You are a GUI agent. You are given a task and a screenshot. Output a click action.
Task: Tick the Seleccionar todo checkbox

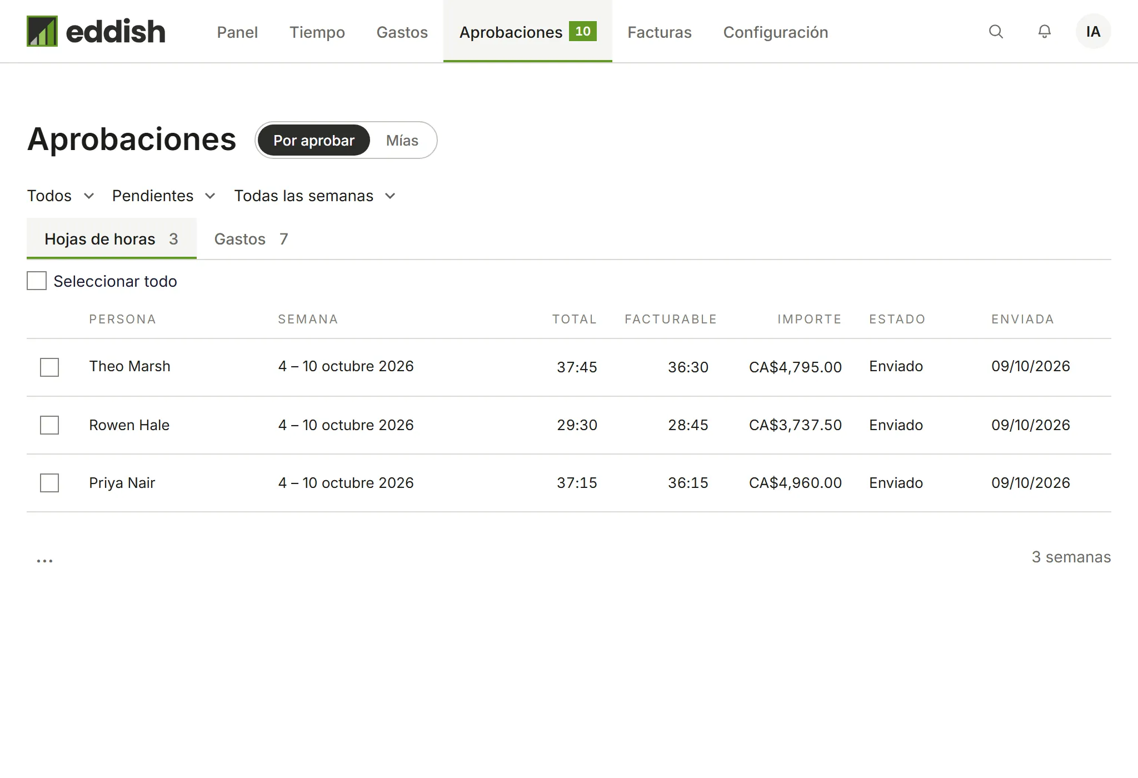point(37,281)
